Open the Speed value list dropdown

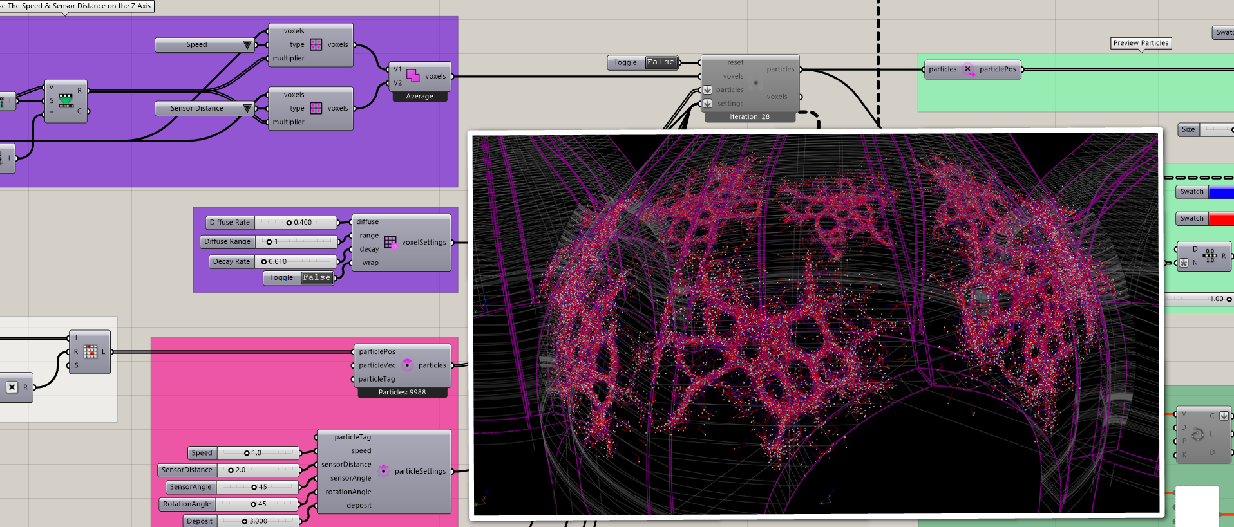(x=247, y=45)
